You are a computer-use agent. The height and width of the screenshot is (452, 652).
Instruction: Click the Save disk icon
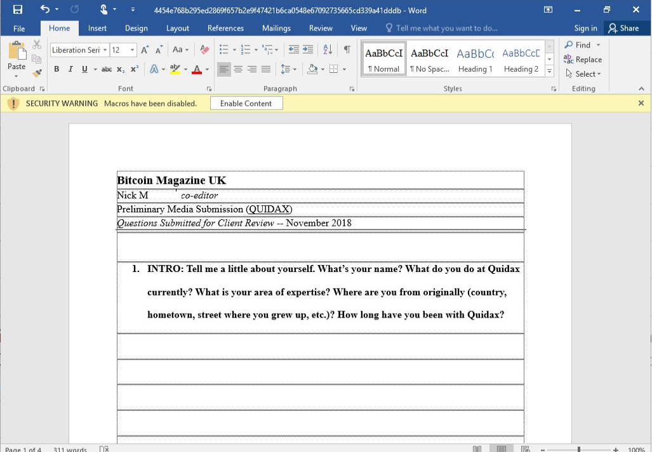[x=18, y=10]
